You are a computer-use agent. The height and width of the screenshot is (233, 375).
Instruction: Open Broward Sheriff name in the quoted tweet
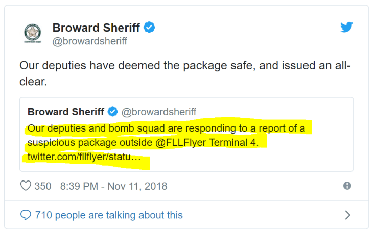click(x=66, y=112)
